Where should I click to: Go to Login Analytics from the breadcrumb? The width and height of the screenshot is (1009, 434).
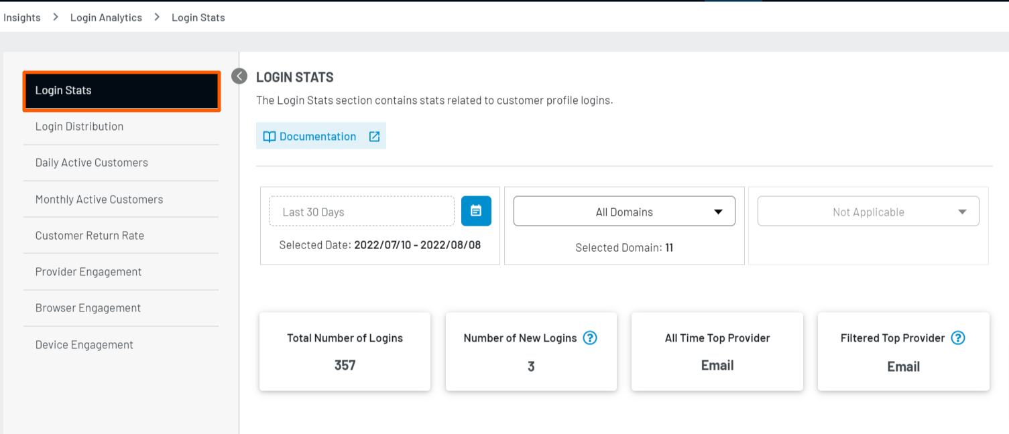click(106, 17)
